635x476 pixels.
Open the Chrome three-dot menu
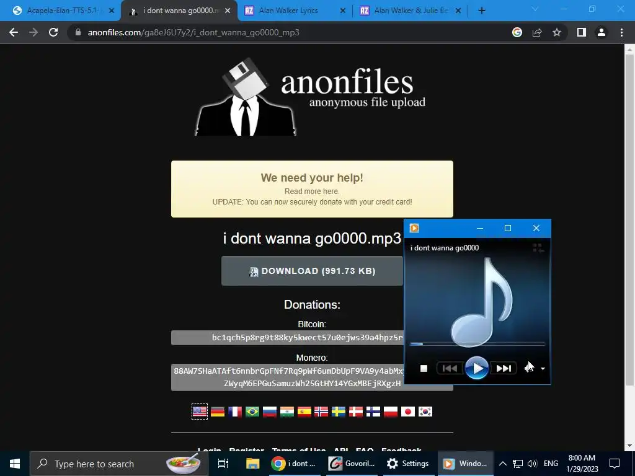[621, 32]
